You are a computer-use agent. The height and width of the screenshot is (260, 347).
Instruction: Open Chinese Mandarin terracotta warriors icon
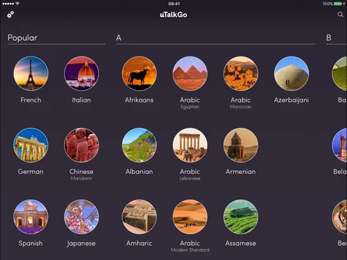(82, 145)
